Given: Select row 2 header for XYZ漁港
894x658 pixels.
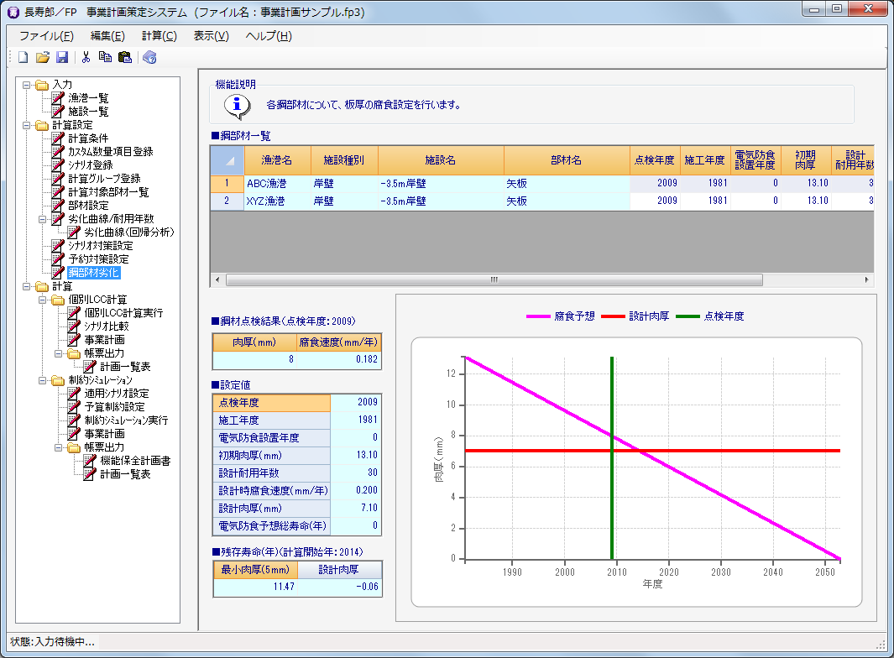Looking at the screenshot, I should (x=227, y=201).
